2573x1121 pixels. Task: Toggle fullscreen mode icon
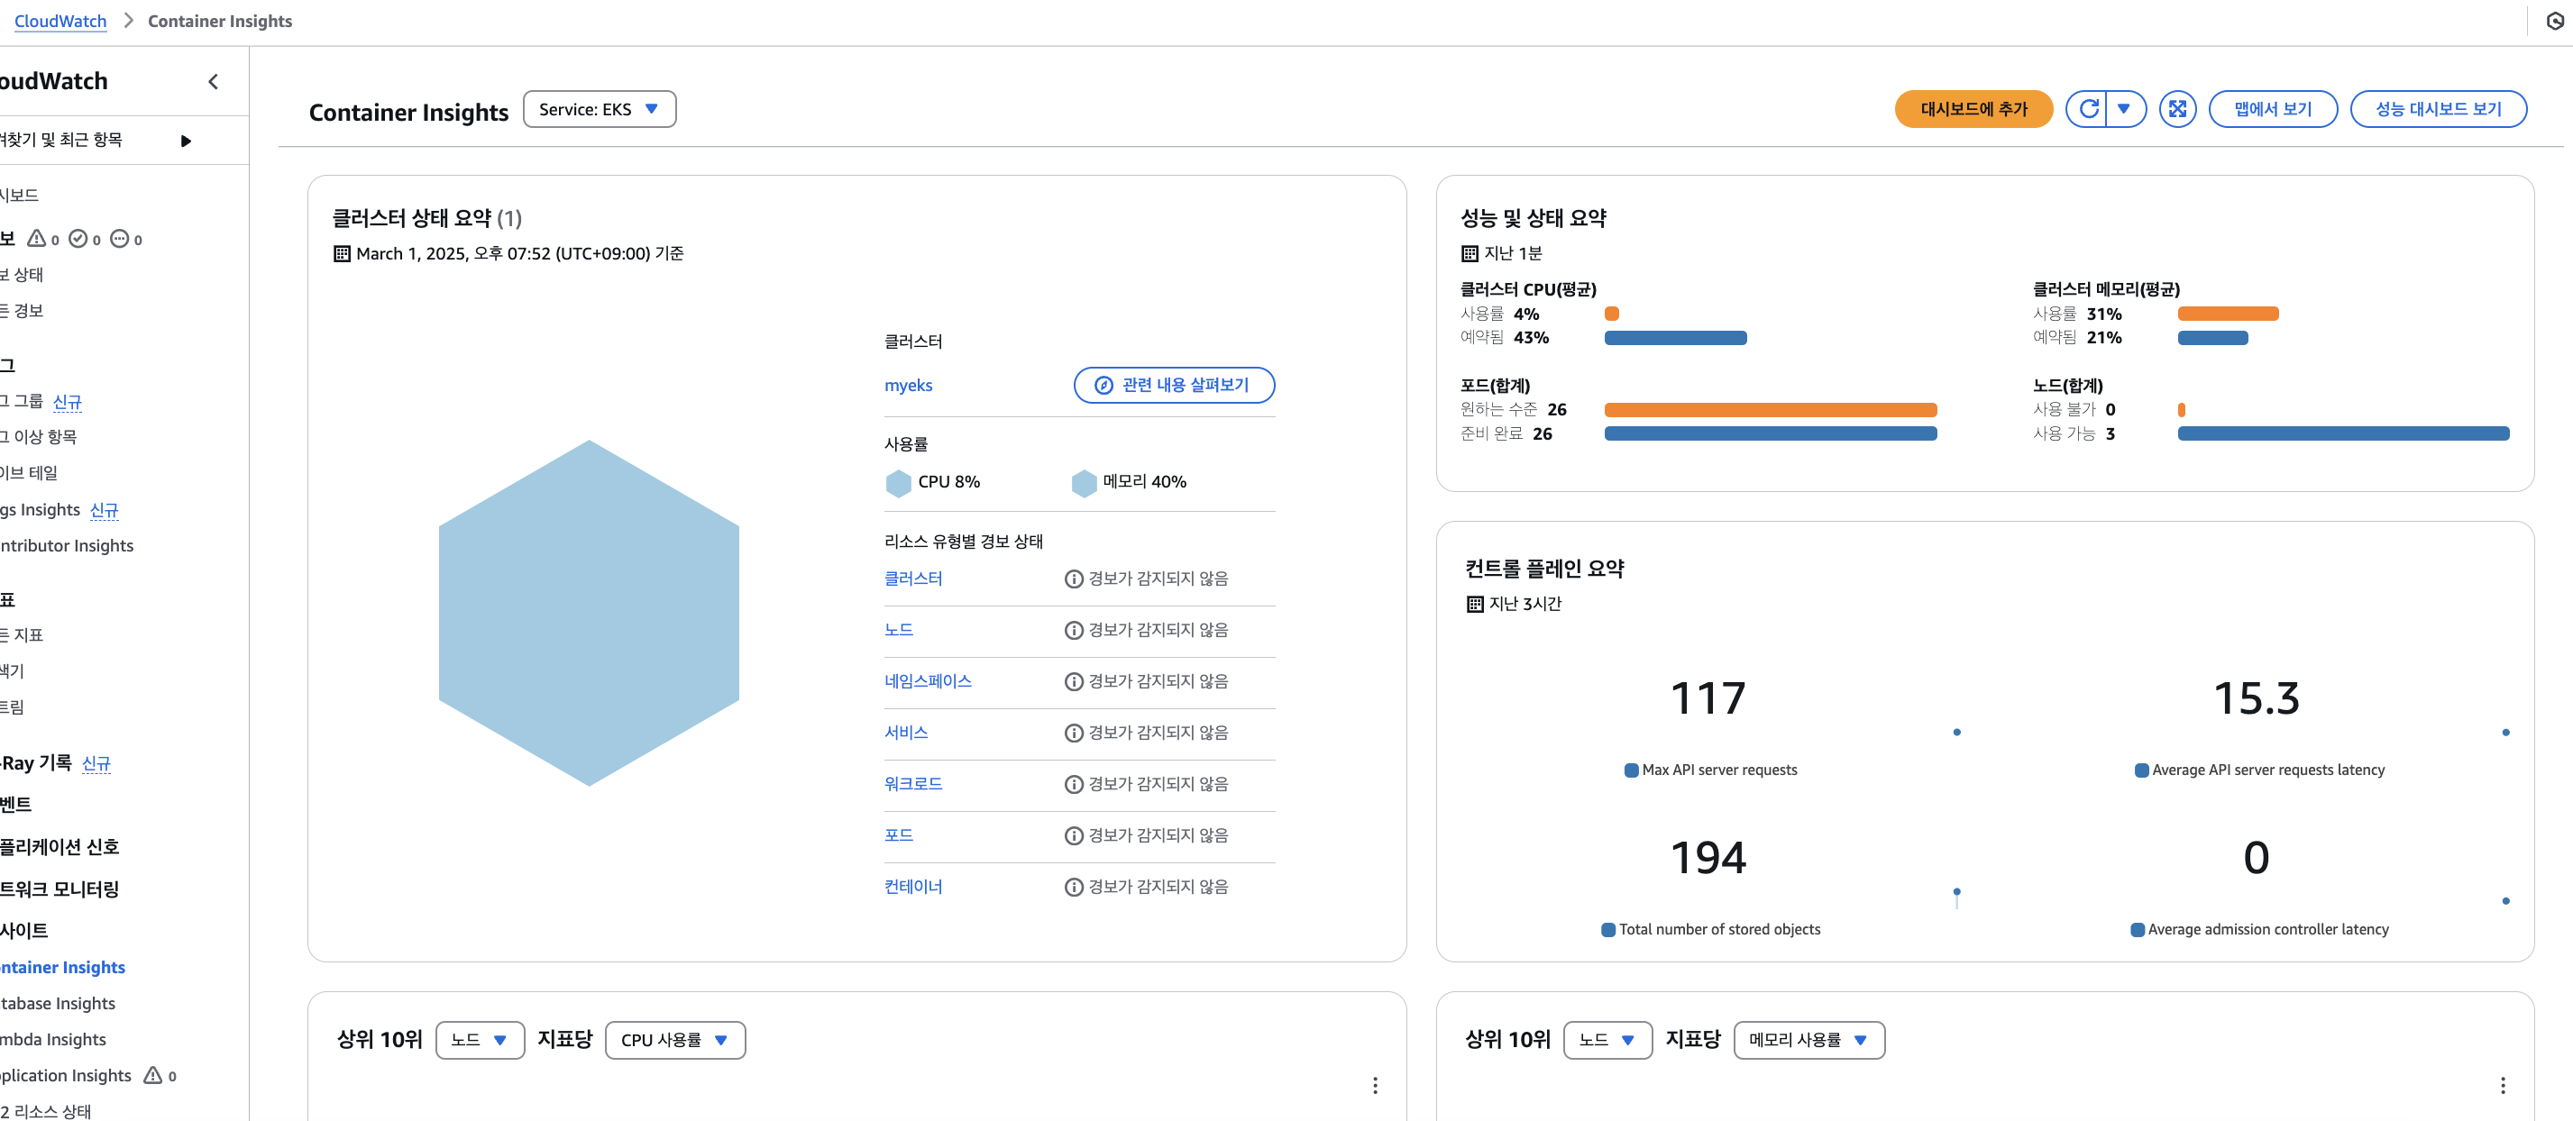[2176, 109]
